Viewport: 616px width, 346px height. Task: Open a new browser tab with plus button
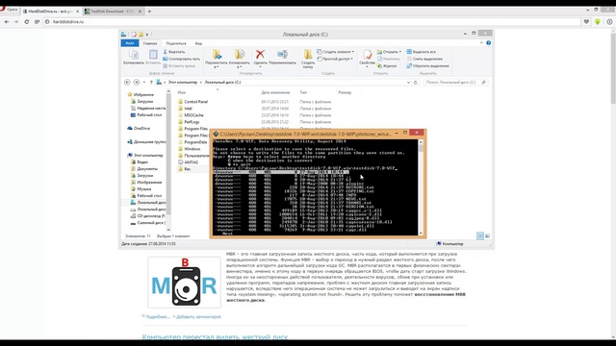tap(149, 12)
